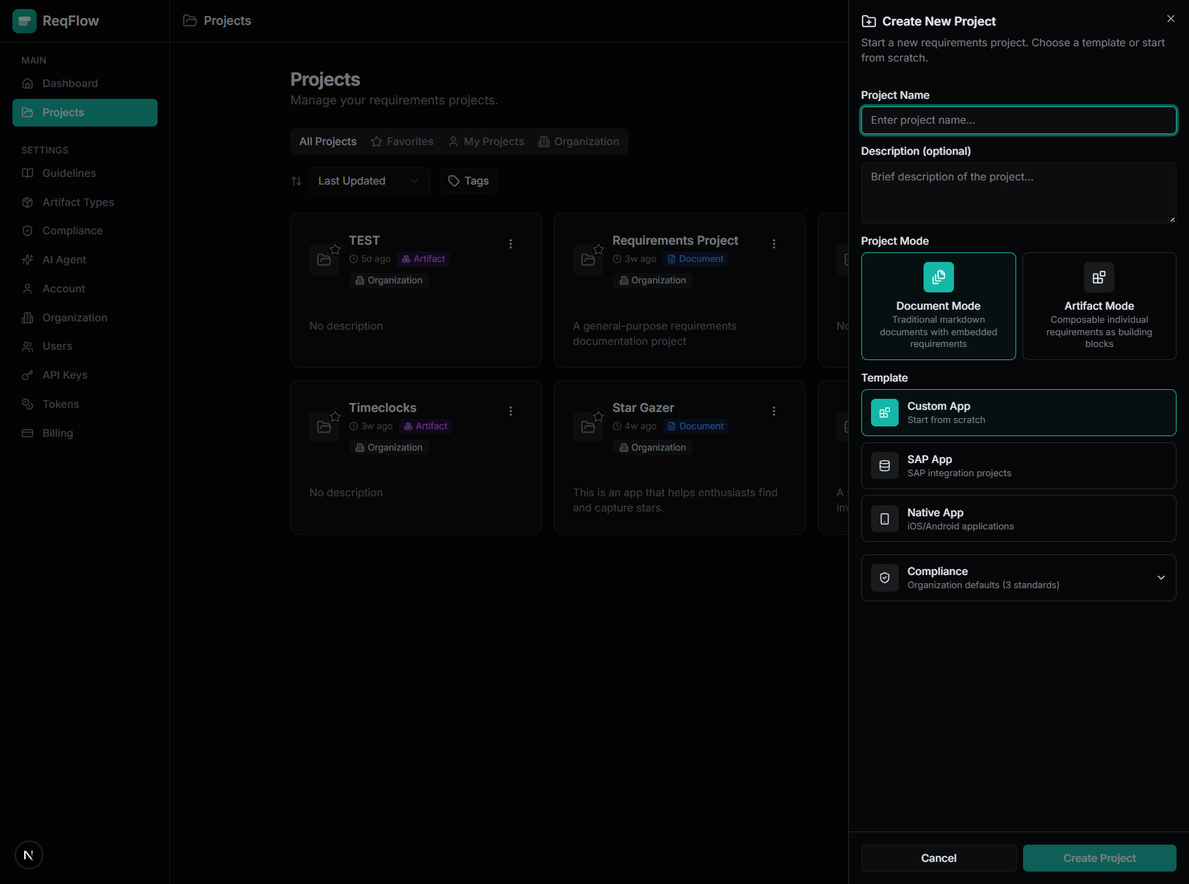
Task: Open API Keys settings
Action: click(x=63, y=375)
